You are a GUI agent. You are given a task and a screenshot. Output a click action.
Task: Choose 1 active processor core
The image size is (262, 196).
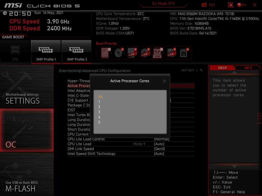[x=99, y=102]
